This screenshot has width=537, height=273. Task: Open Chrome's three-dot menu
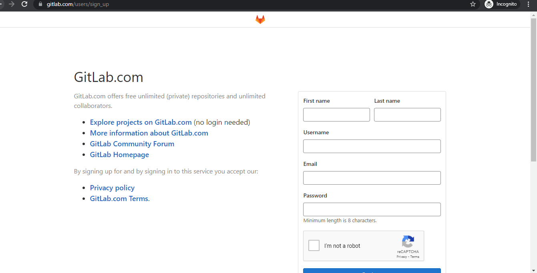[x=529, y=4]
